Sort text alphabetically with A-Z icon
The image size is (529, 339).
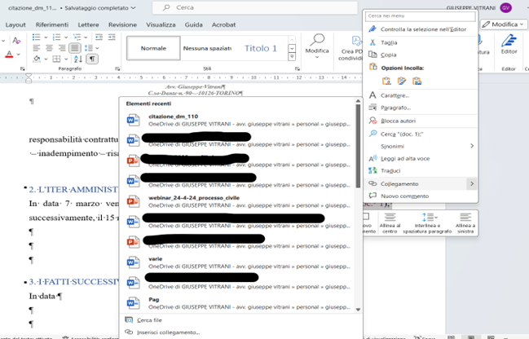point(78,59)
